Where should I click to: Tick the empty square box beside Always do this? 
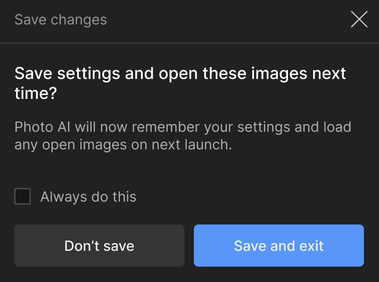point(22,197)
